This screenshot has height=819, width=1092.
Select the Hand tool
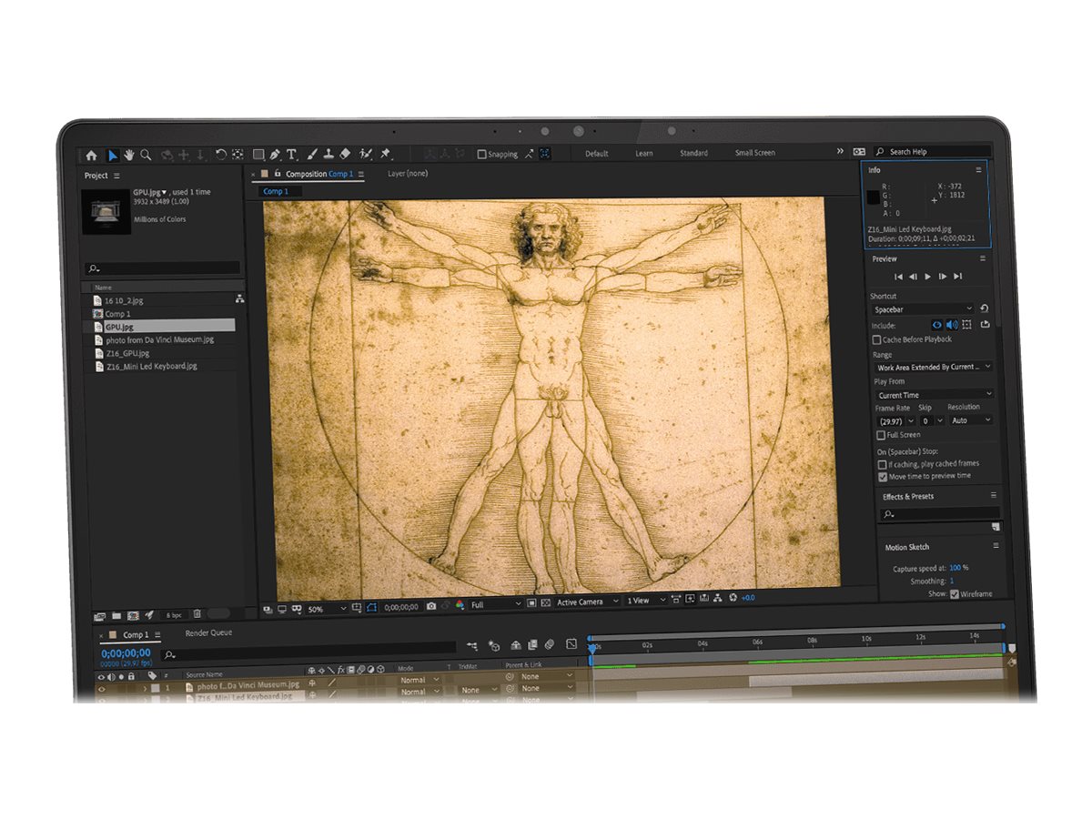click(129, 155)
